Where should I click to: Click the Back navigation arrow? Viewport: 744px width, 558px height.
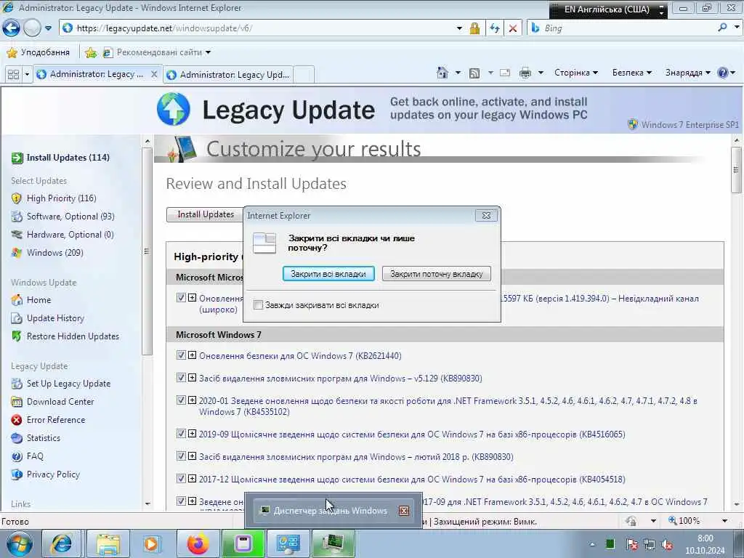[11, 28]
